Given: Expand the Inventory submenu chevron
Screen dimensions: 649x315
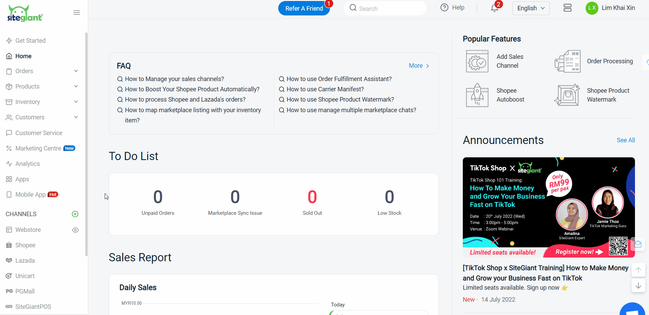Looking at the screenshot, I should [x=76, y=102].
